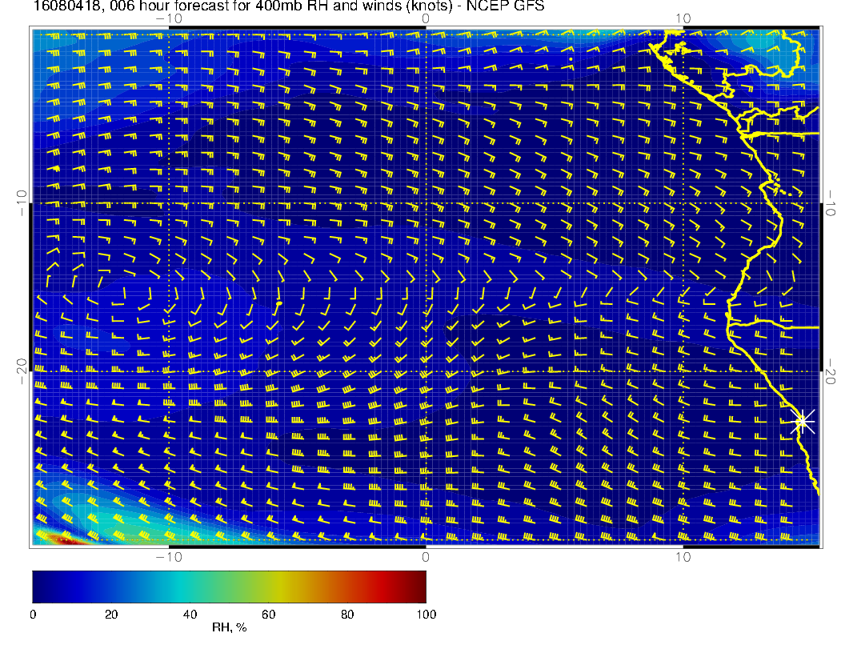845x653 pixels.
Task: Click the intersection of 10 longitude and -20 latitude gridlines
Action: [683, 371]
